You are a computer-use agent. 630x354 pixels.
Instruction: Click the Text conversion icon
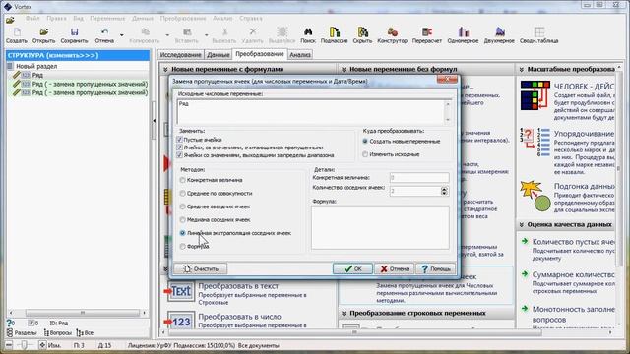[x=181, y=291]
